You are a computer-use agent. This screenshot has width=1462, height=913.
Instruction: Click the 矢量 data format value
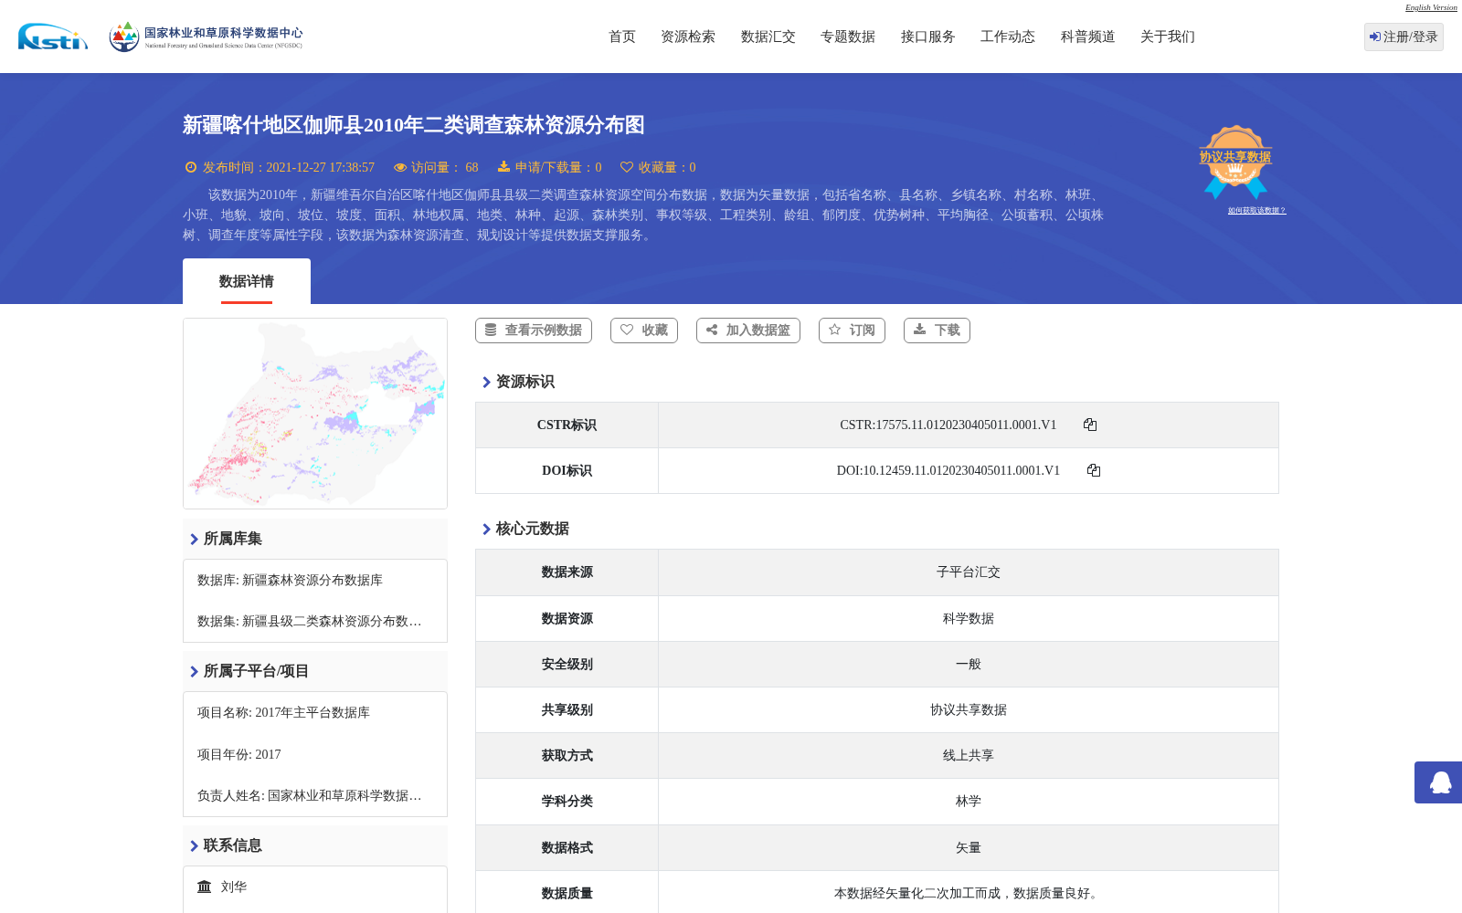[969, 848]
